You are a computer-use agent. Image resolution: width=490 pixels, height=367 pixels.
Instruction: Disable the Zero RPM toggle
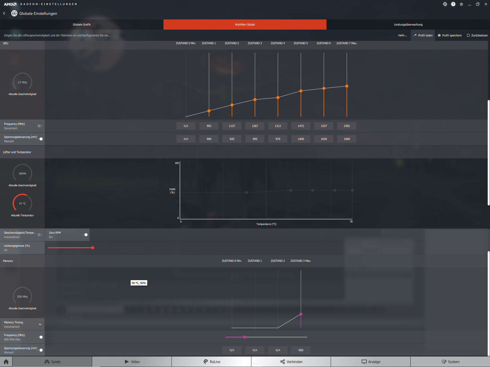click(85, 235)
